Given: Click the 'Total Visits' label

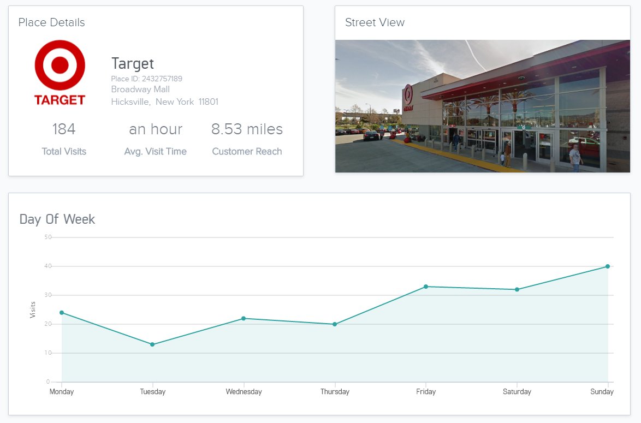Looking at the screenshot, I should (x=64, y=152).
